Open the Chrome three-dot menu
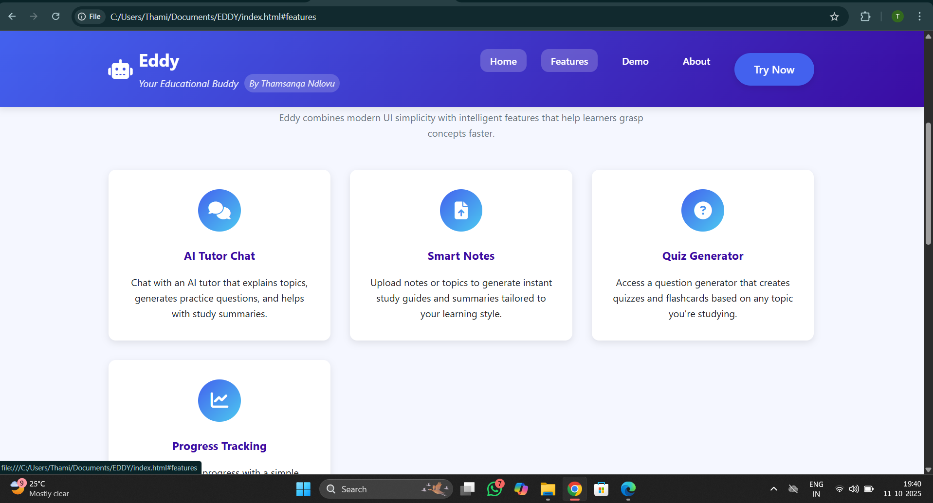Viewport: 933px width, 503px height. (919, 17)
